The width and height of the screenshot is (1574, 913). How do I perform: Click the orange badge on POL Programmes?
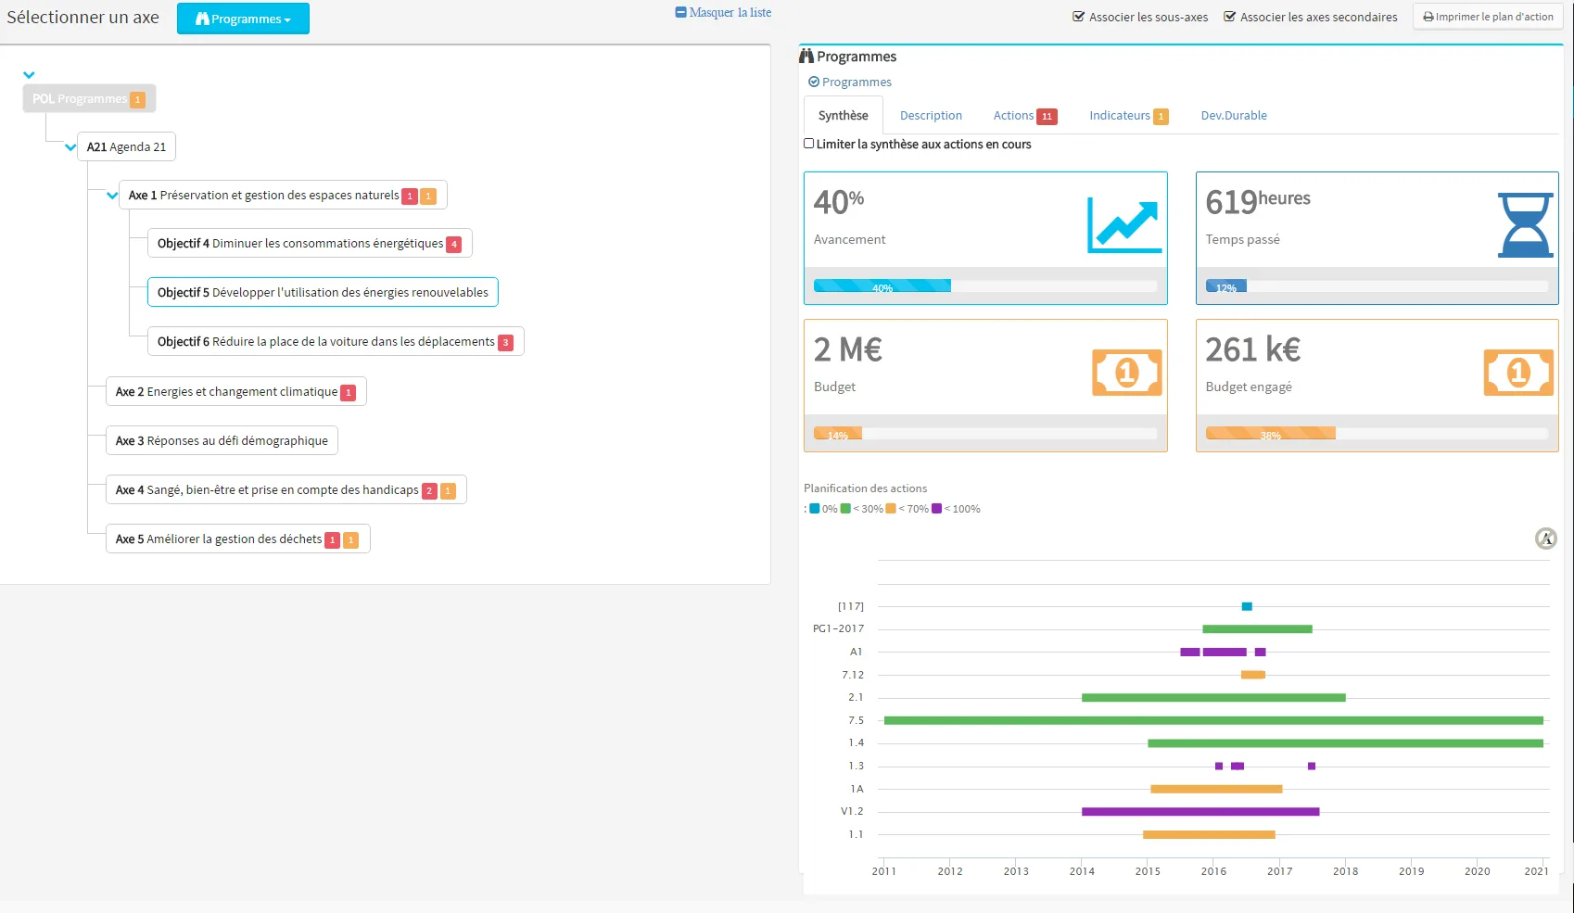[x=138, y=100]
